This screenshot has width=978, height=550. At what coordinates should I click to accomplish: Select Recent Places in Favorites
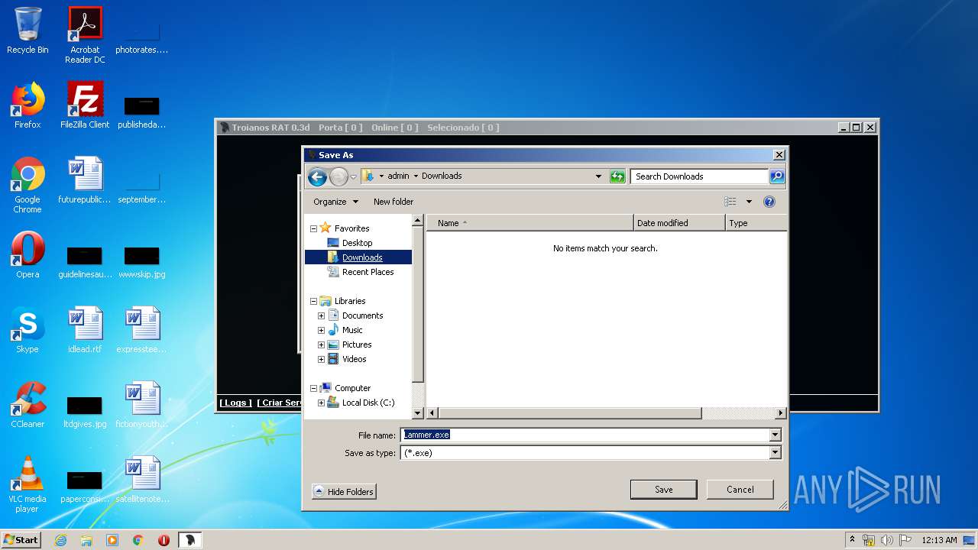click(368, 272)
